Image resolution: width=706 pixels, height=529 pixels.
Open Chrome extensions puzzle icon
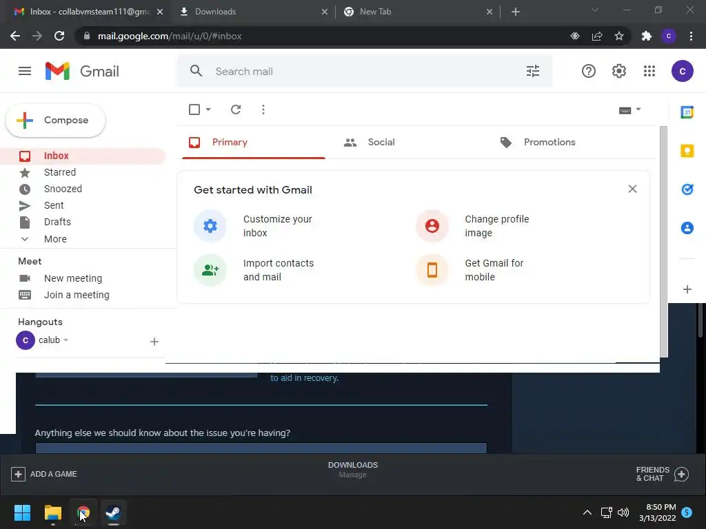pyautogui.click(x=646, y=36)
